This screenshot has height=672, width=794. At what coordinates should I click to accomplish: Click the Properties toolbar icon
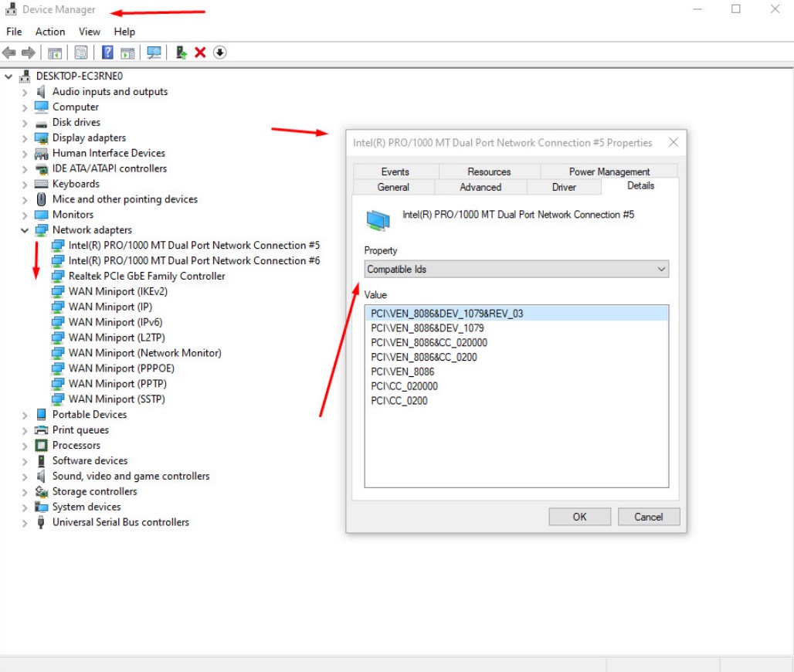(x=80, y=53)
